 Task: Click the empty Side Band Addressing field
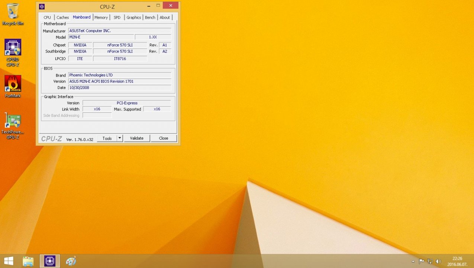pos(97,115)
